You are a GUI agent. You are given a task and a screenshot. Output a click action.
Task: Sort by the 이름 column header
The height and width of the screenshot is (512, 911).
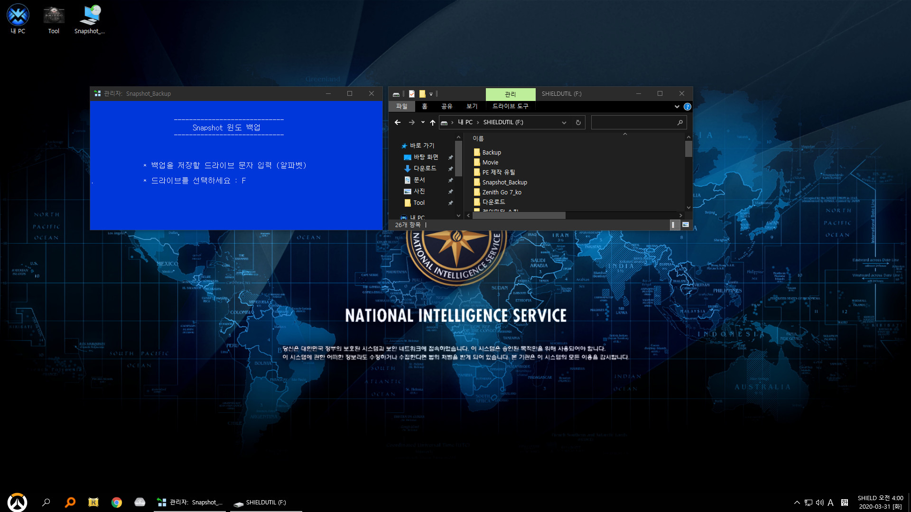pyautogui.click(x=478, y=138)
